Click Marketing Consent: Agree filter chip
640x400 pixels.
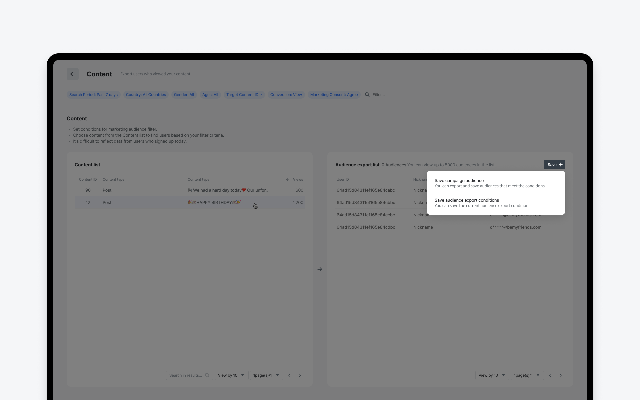point(334,95)
